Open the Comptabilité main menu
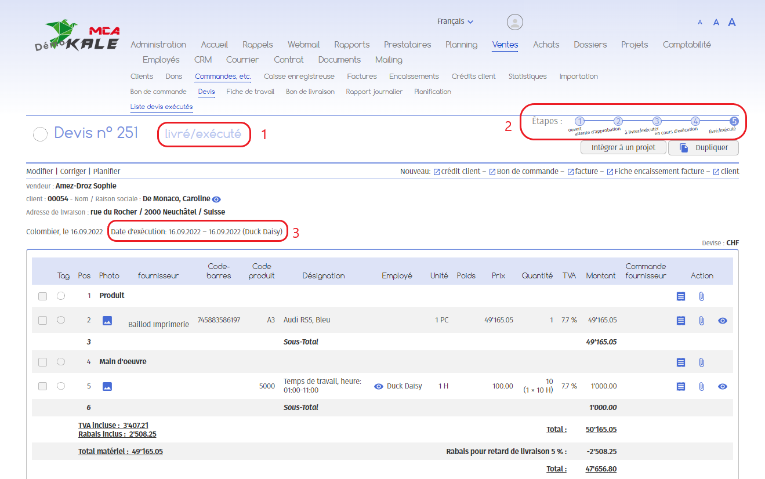The height and width of the screenshot is (479, 765). pos(686,45)
